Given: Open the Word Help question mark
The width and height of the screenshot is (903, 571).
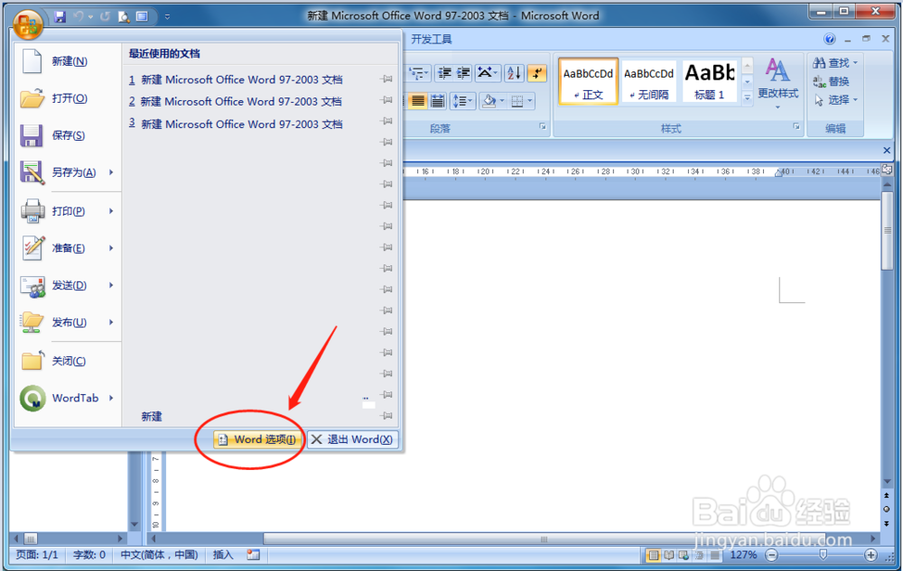Looking at the screenshot, I should tap(829, 39).
